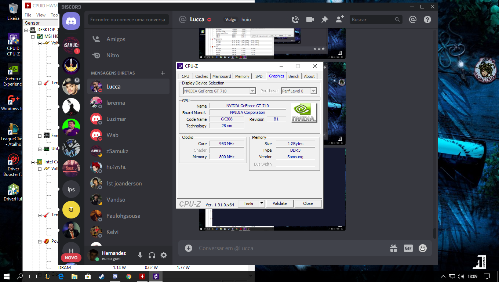This screenshot has width=499, height=282.
Task: Open File Explorer from the taskbar
Action: (74, 276)
